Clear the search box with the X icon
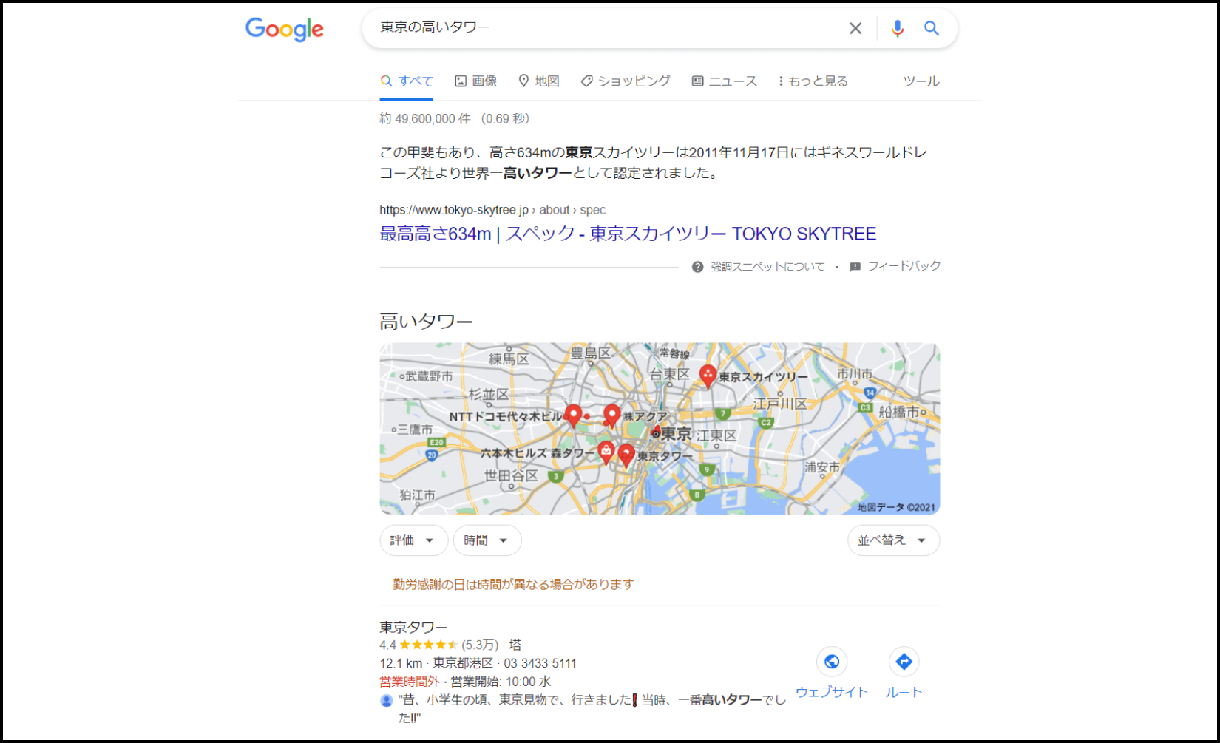This screenshot has height=743, width=1220. click(855, 28)
